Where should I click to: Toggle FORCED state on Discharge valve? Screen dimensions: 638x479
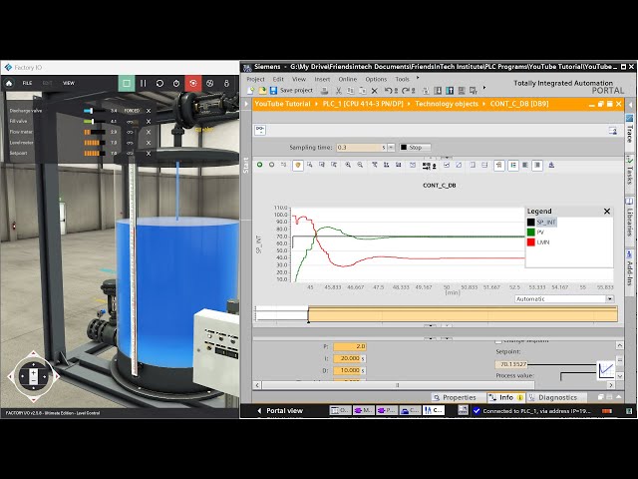[132, 111]
